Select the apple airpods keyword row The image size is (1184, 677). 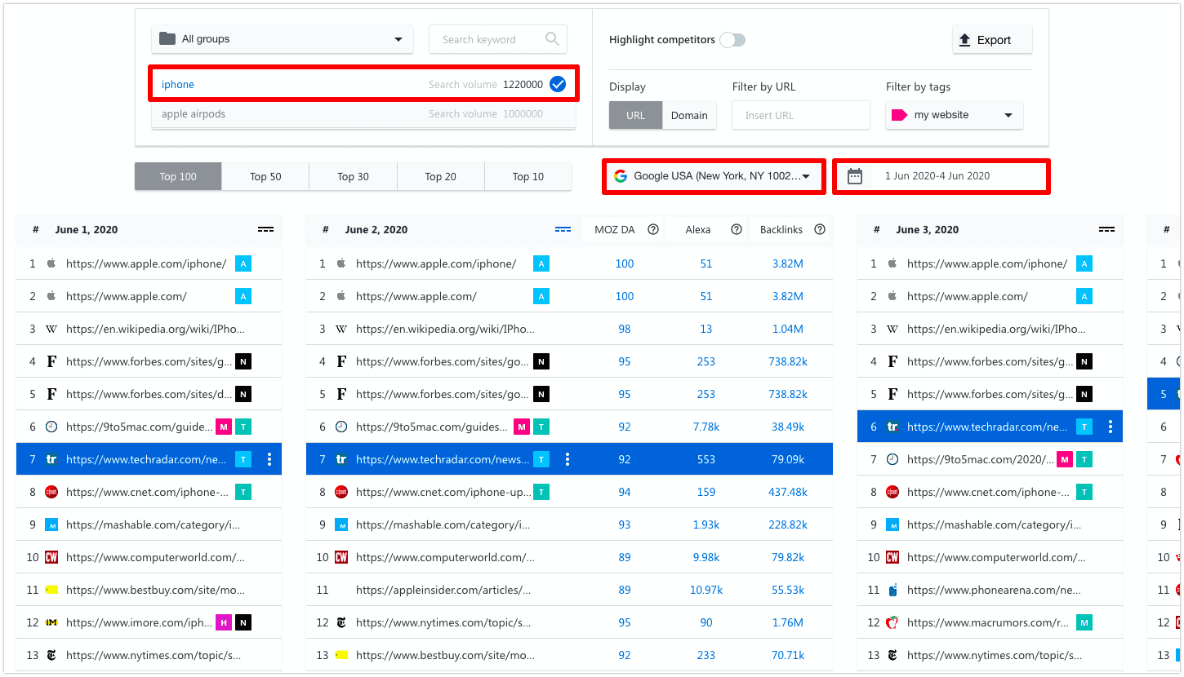click(x=363, y=114)
